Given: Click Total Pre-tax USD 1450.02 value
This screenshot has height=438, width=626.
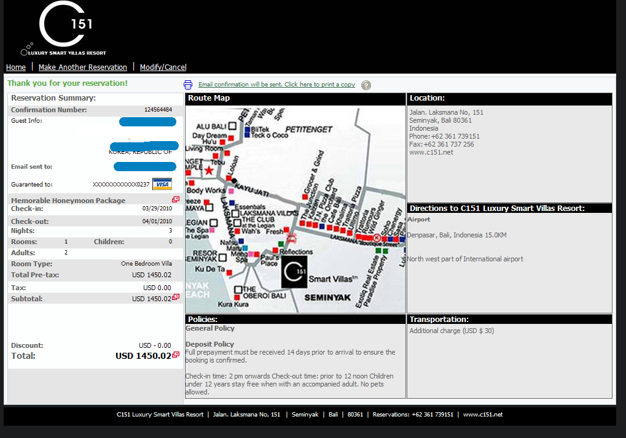Looking at the screenshot, I should (152, 275).
